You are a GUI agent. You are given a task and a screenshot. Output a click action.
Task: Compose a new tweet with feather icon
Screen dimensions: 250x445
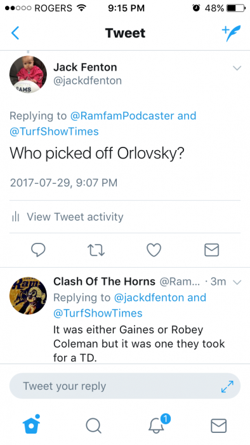(232, 33)
